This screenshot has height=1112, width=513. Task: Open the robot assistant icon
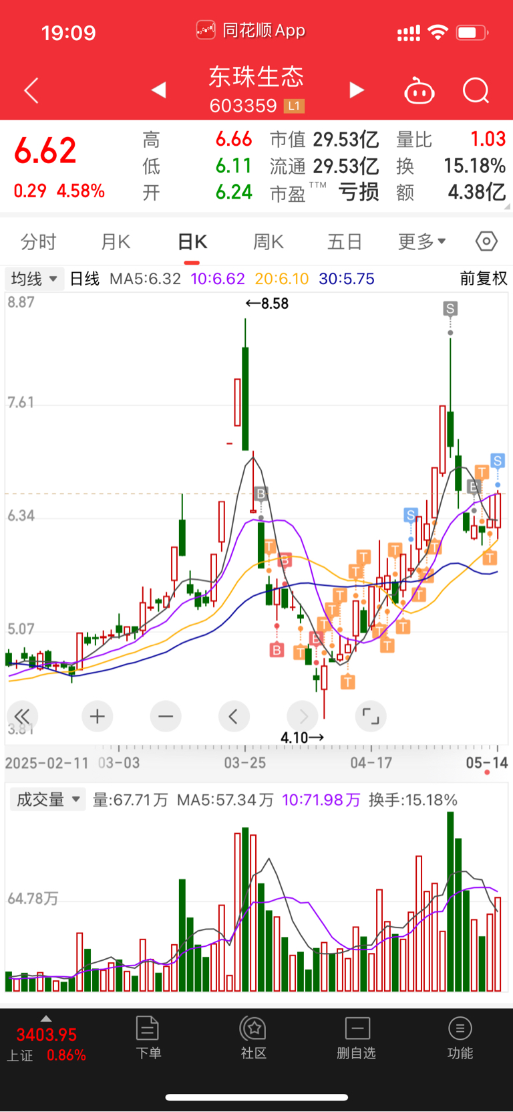pyautogui.click(x=419, y=90)
